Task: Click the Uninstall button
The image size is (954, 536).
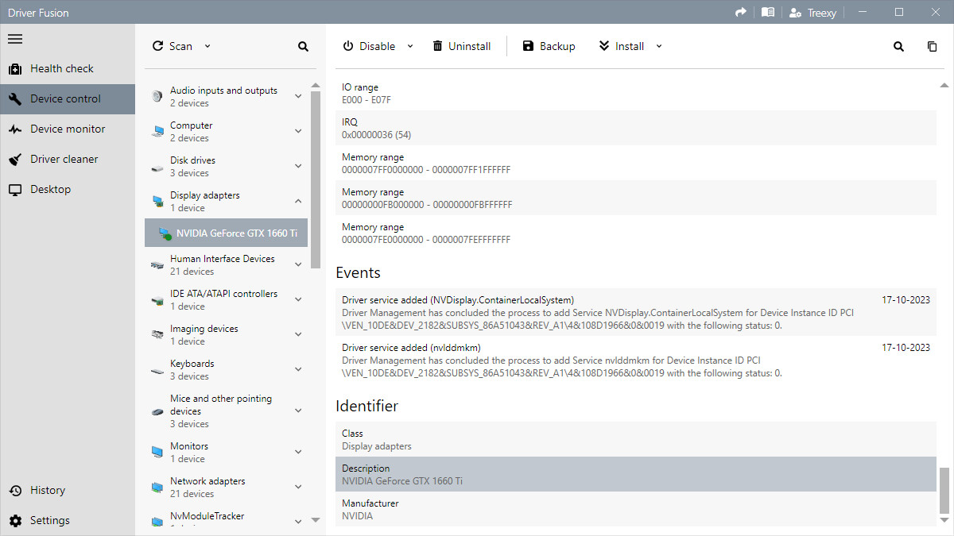Action: (461, 47)
